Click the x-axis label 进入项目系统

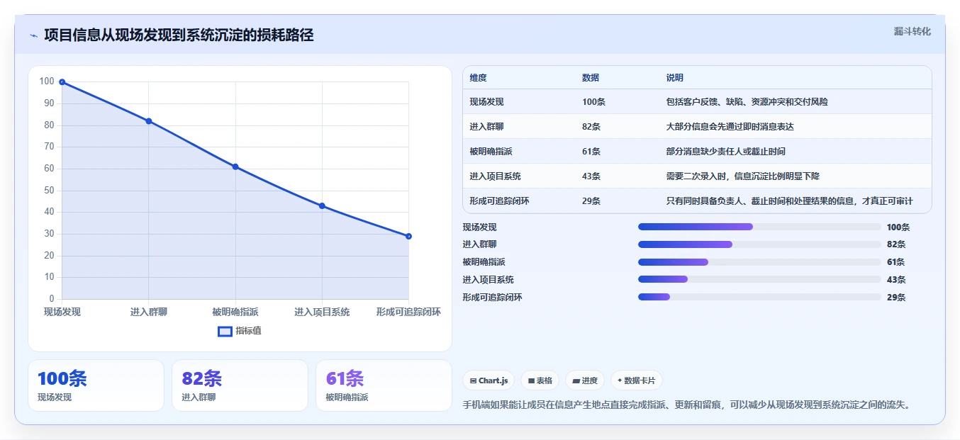(322, 312)
